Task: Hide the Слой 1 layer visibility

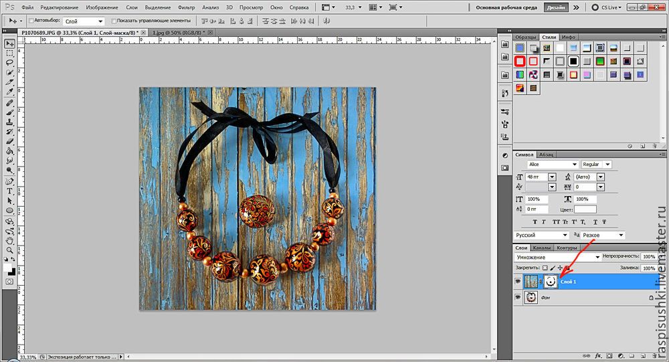Action: [518, 282]
